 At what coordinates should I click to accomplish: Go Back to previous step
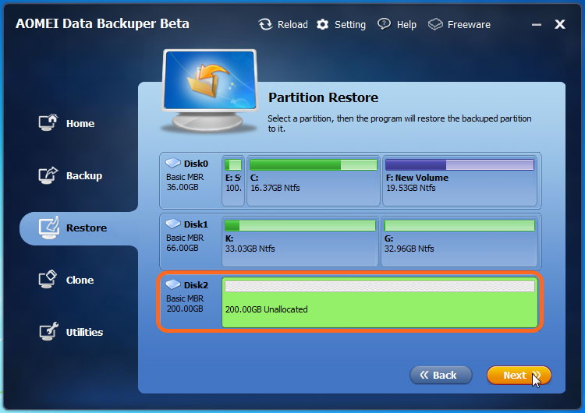click(x=441, y=375)
